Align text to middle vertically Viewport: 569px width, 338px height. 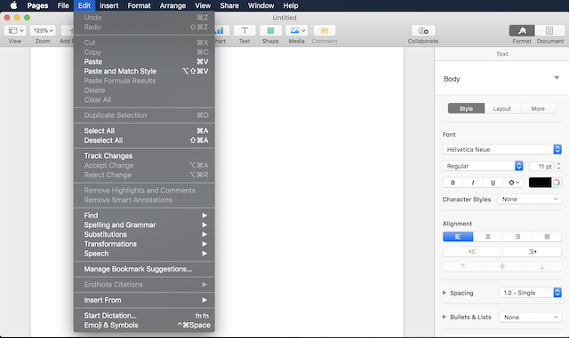click(x=502, y=267)
